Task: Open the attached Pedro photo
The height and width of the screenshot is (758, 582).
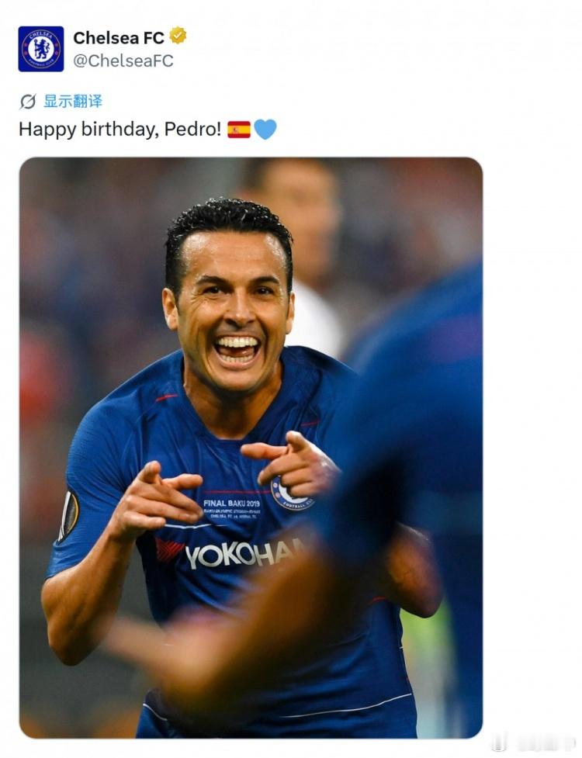Action: pos(251,448)
